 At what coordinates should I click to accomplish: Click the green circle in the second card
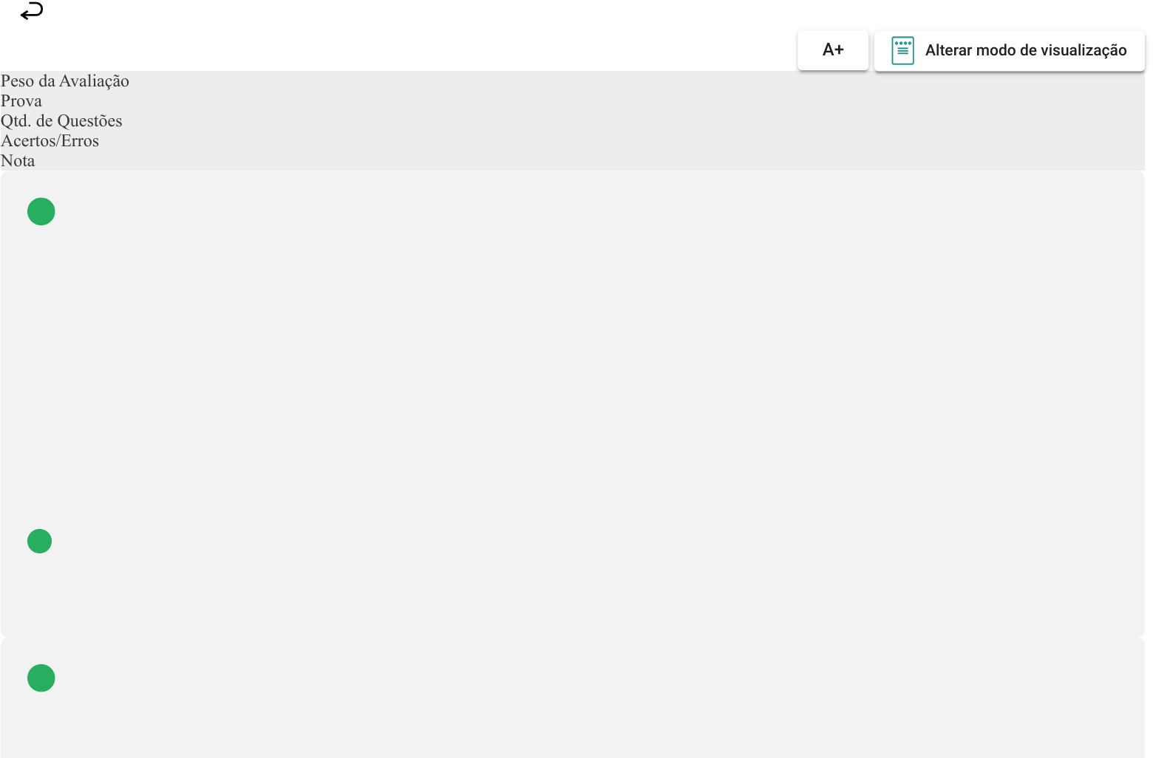[x=41, y=677]
